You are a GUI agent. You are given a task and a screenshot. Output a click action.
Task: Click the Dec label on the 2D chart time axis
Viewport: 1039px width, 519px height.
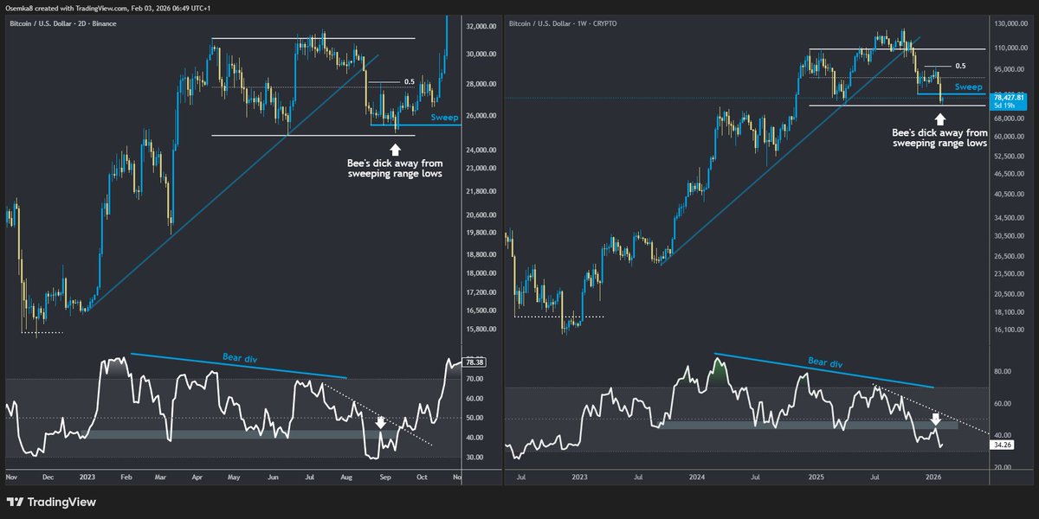47,477
